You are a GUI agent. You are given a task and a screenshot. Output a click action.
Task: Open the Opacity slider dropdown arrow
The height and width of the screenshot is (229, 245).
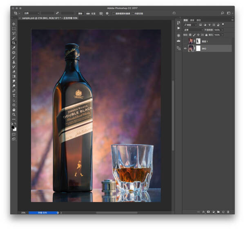(x=223, y=30)
